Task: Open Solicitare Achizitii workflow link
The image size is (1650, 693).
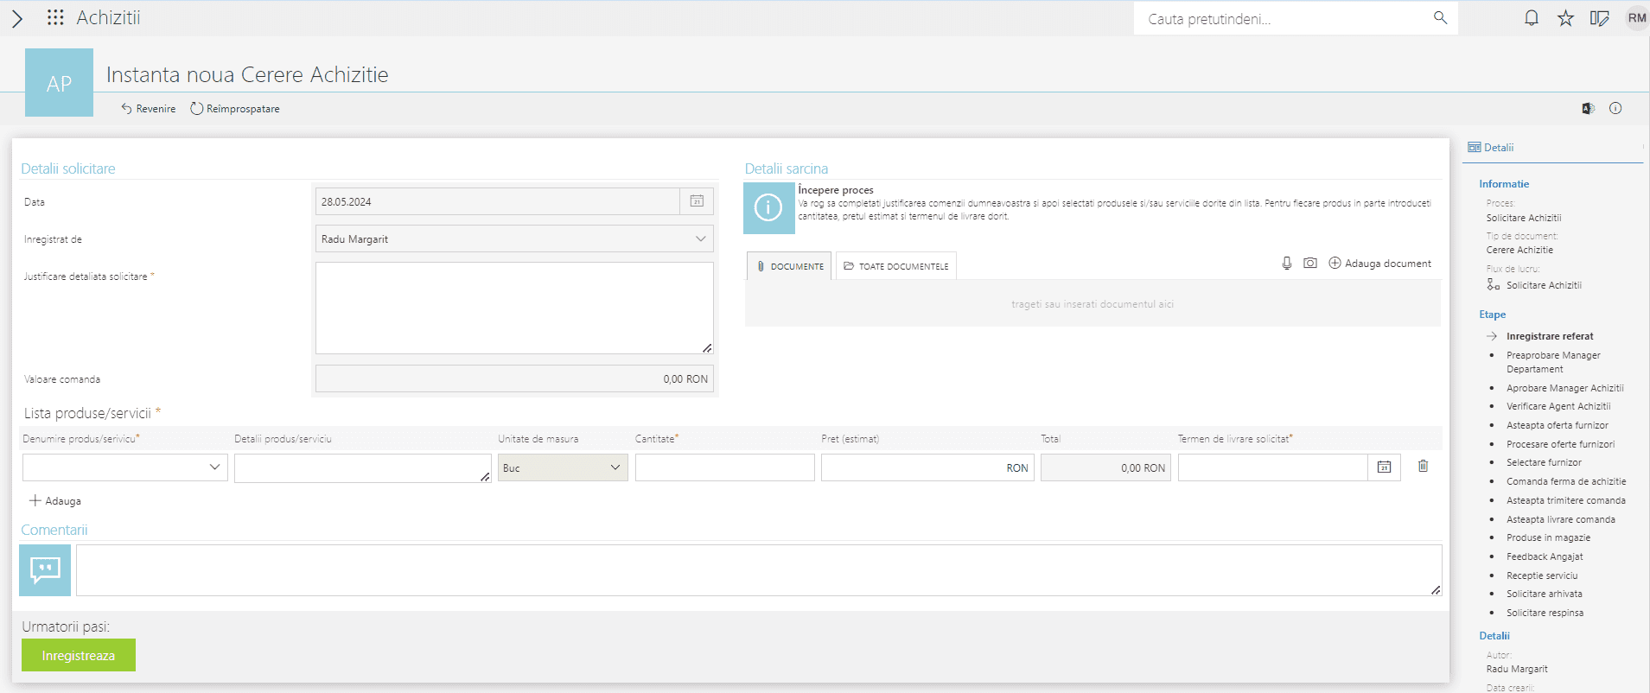Action: coord(1544,285)
